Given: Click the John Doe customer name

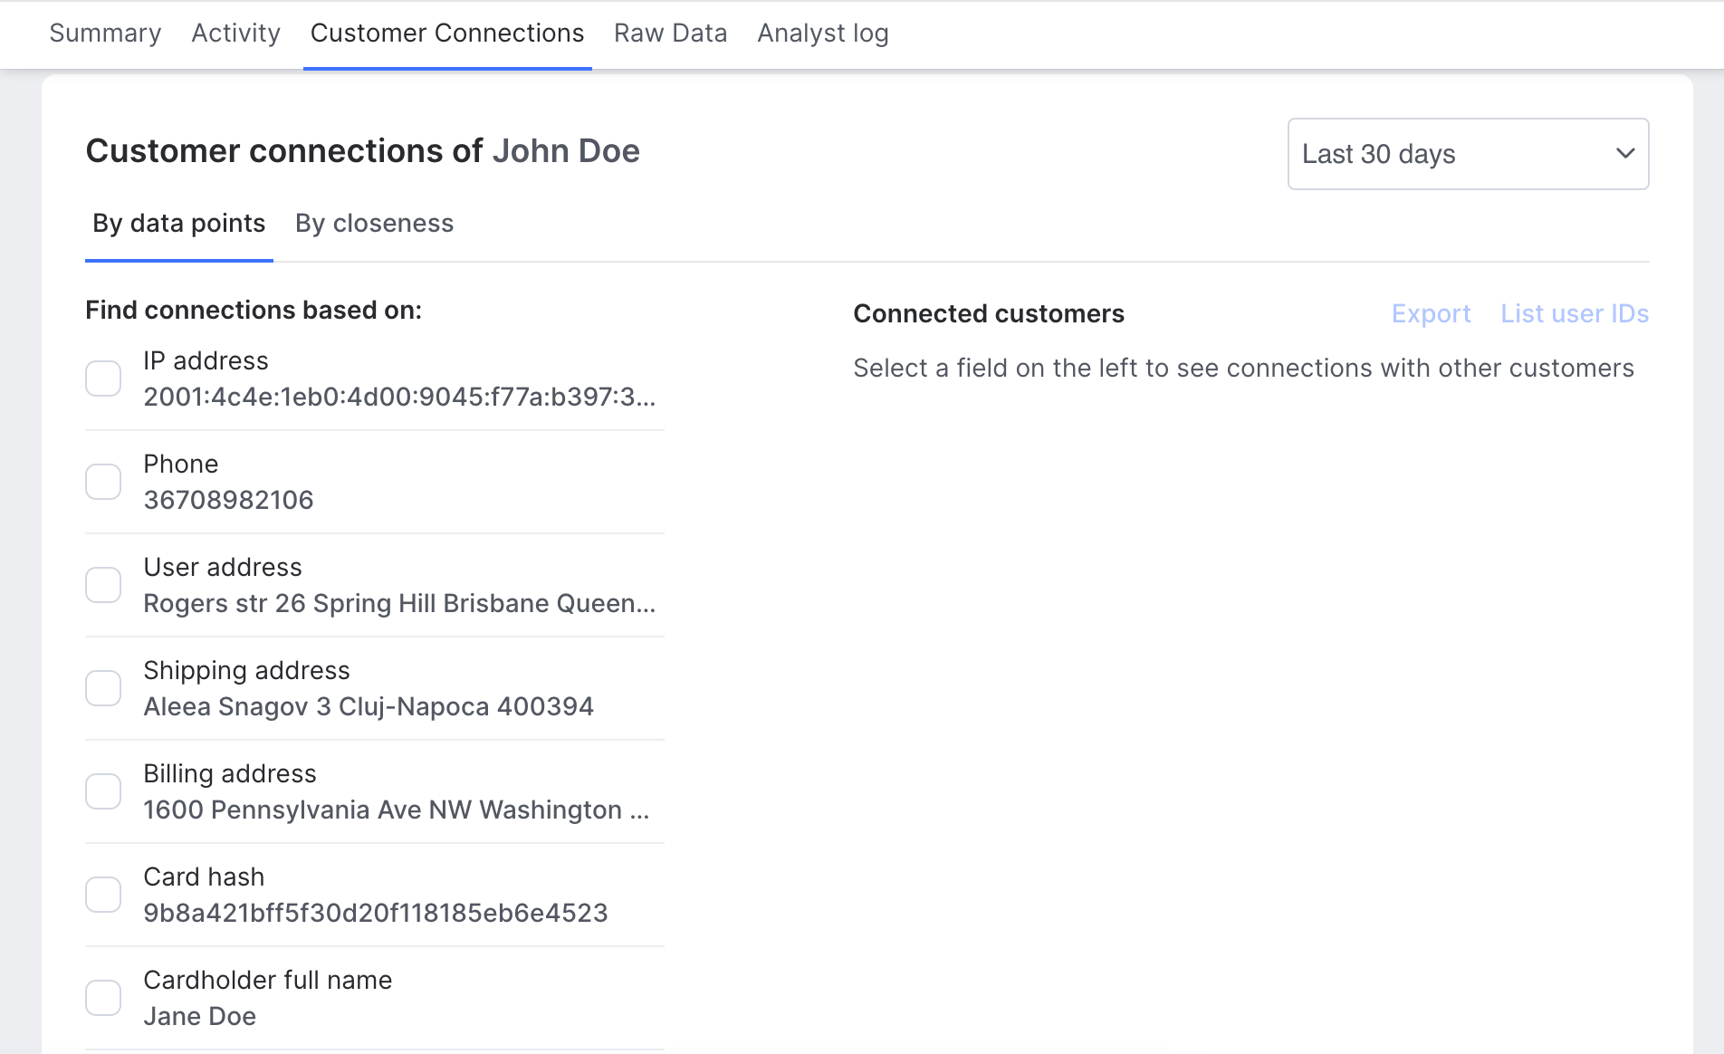Looking at the screenshot, I should coord(566,150).
